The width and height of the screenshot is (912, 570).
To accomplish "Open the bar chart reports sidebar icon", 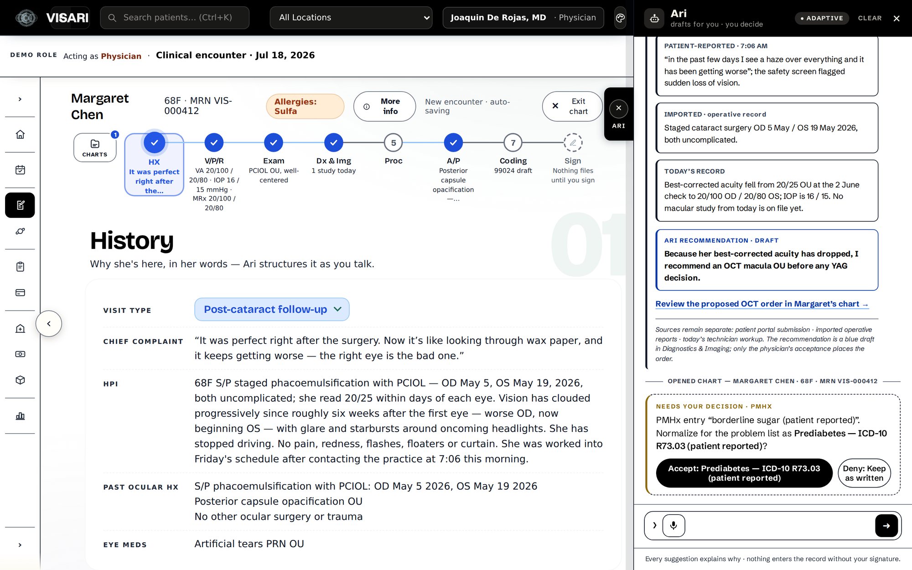I will (20, 416).
